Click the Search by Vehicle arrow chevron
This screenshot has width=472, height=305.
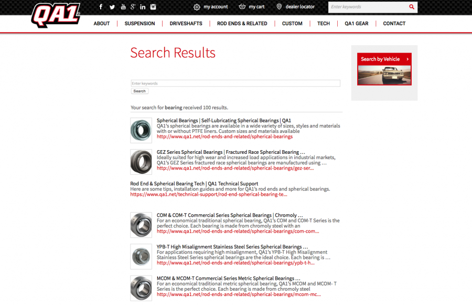[407, 59]
